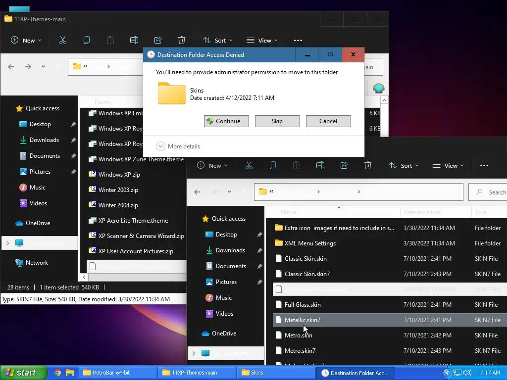Click Cut icon in 11XP-Themes-main window
Screen dimensions: 507x380
coord(63,41)
